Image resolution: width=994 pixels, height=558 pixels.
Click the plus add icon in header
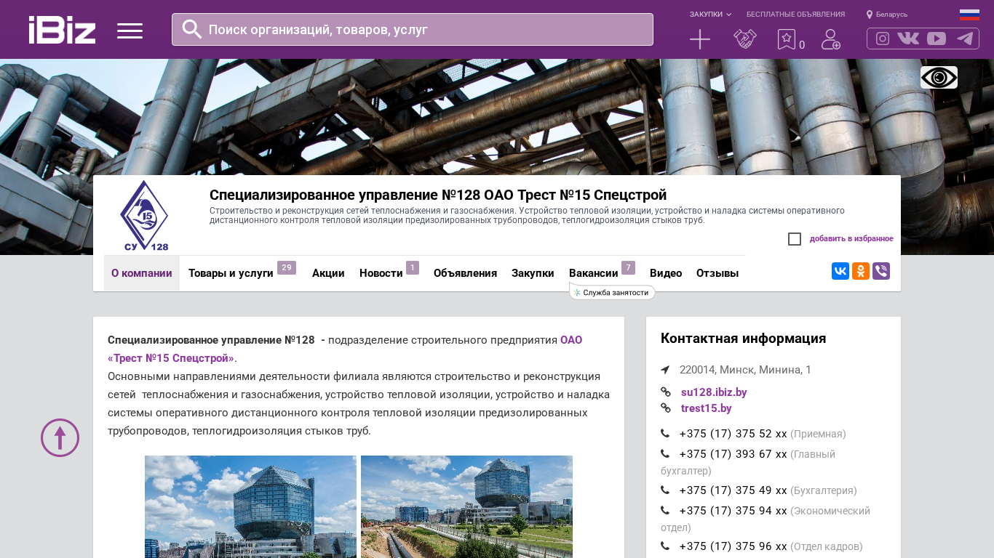tap(700, 39)
